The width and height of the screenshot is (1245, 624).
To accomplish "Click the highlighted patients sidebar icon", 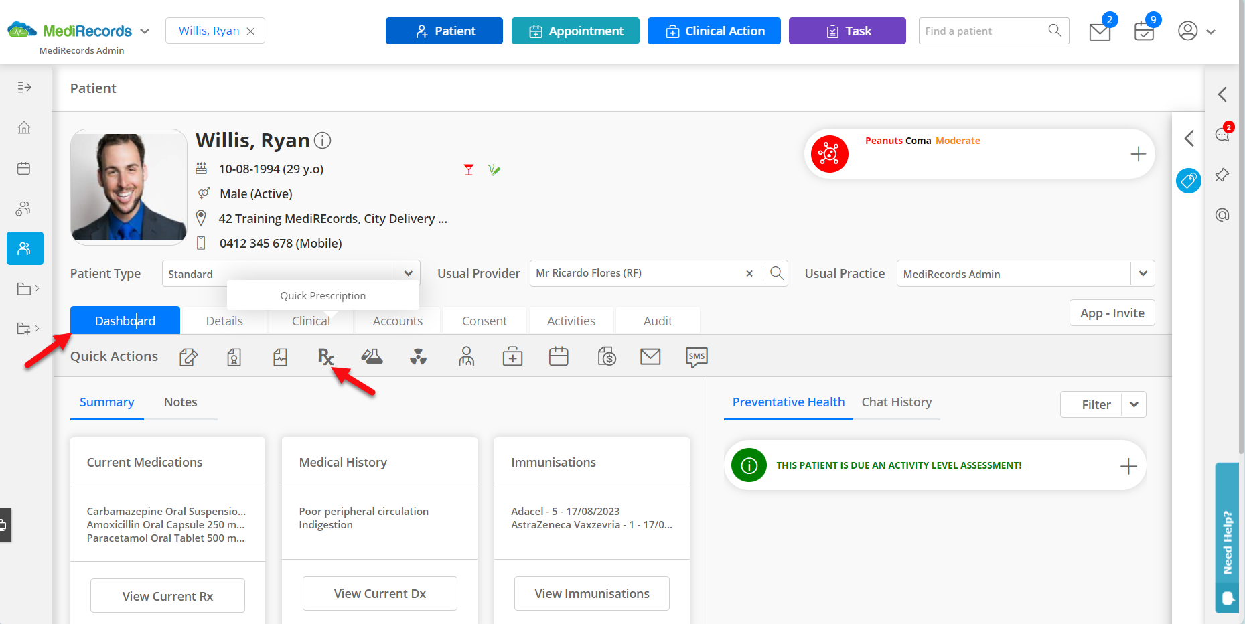I will [25, 248].
